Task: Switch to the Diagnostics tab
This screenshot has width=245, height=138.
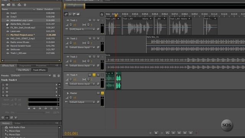Action: click(25, 66)
